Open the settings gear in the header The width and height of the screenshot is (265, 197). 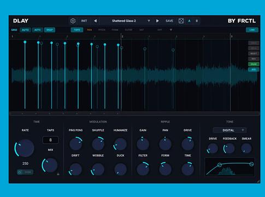click(73, 21)
